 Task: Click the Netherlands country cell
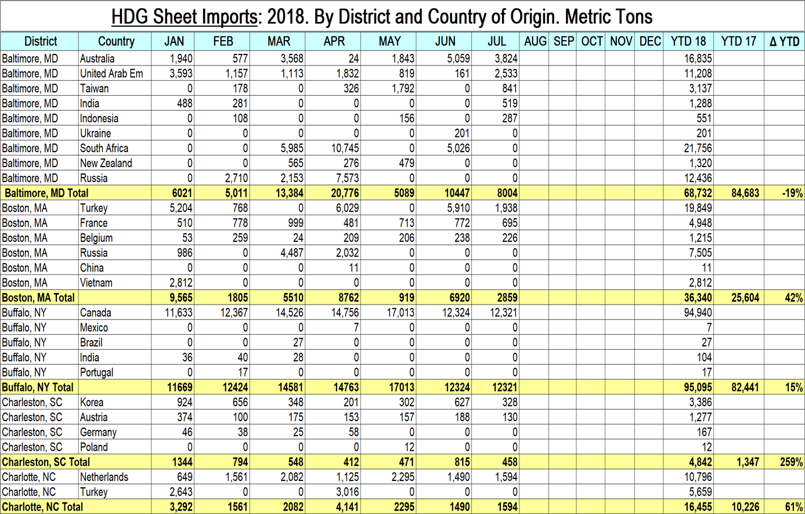tap(104, 477)
